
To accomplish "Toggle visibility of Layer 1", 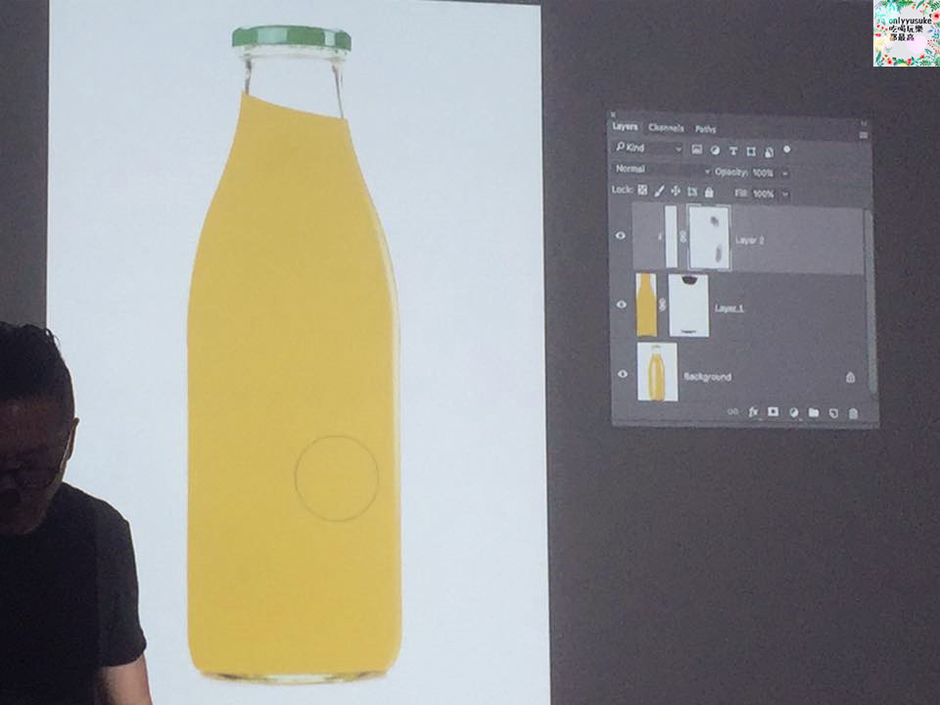I will coord(621,305).
